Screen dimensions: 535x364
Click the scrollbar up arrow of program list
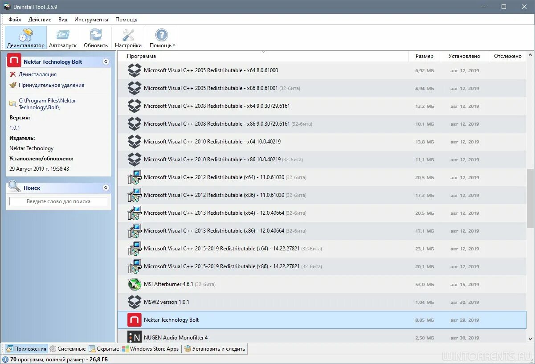click(x=530, y=55)
